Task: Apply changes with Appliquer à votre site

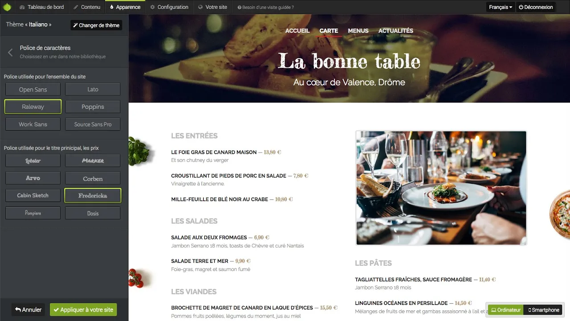Action: 83,309
